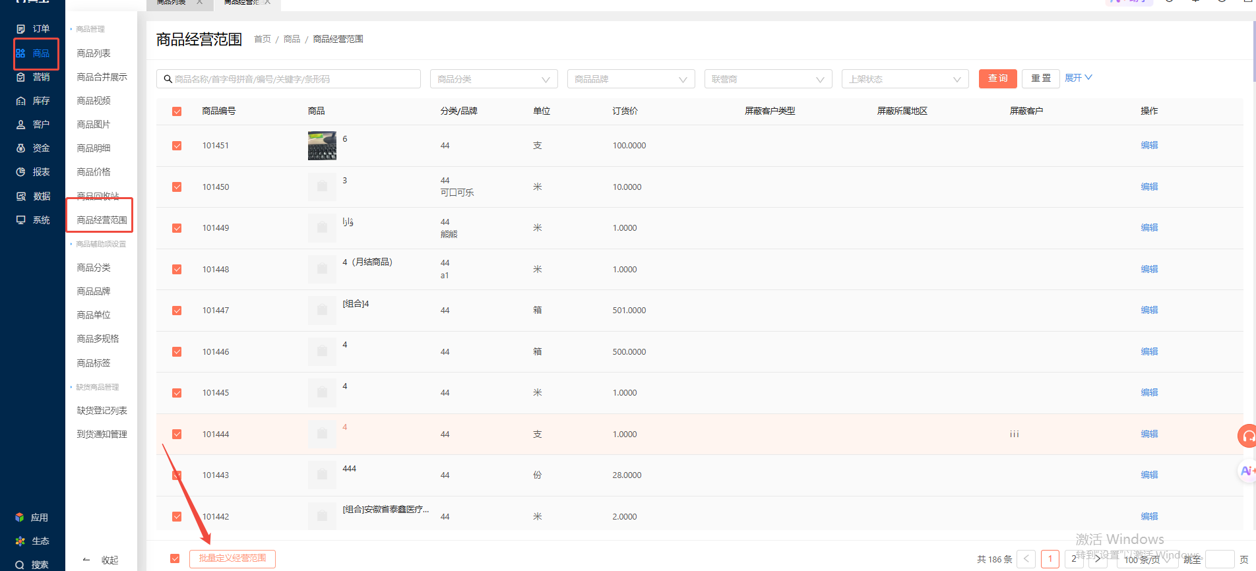The image size is (1256, 571).
Task: Open the 生态 section at the sidebar bottom
Action: 32,541
